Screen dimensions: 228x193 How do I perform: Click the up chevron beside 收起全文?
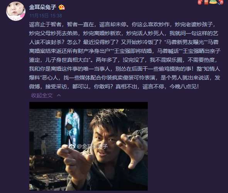(x=59, y=95)
